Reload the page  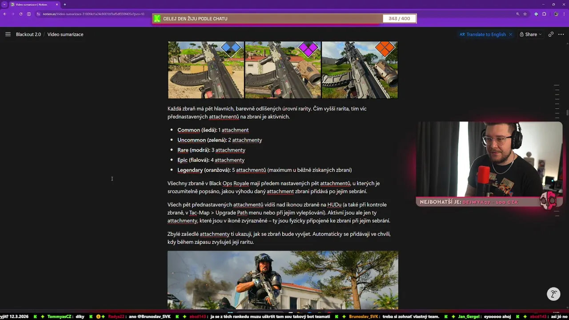21,14
